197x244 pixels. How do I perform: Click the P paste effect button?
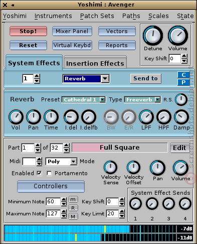click(x=183, y=82)
